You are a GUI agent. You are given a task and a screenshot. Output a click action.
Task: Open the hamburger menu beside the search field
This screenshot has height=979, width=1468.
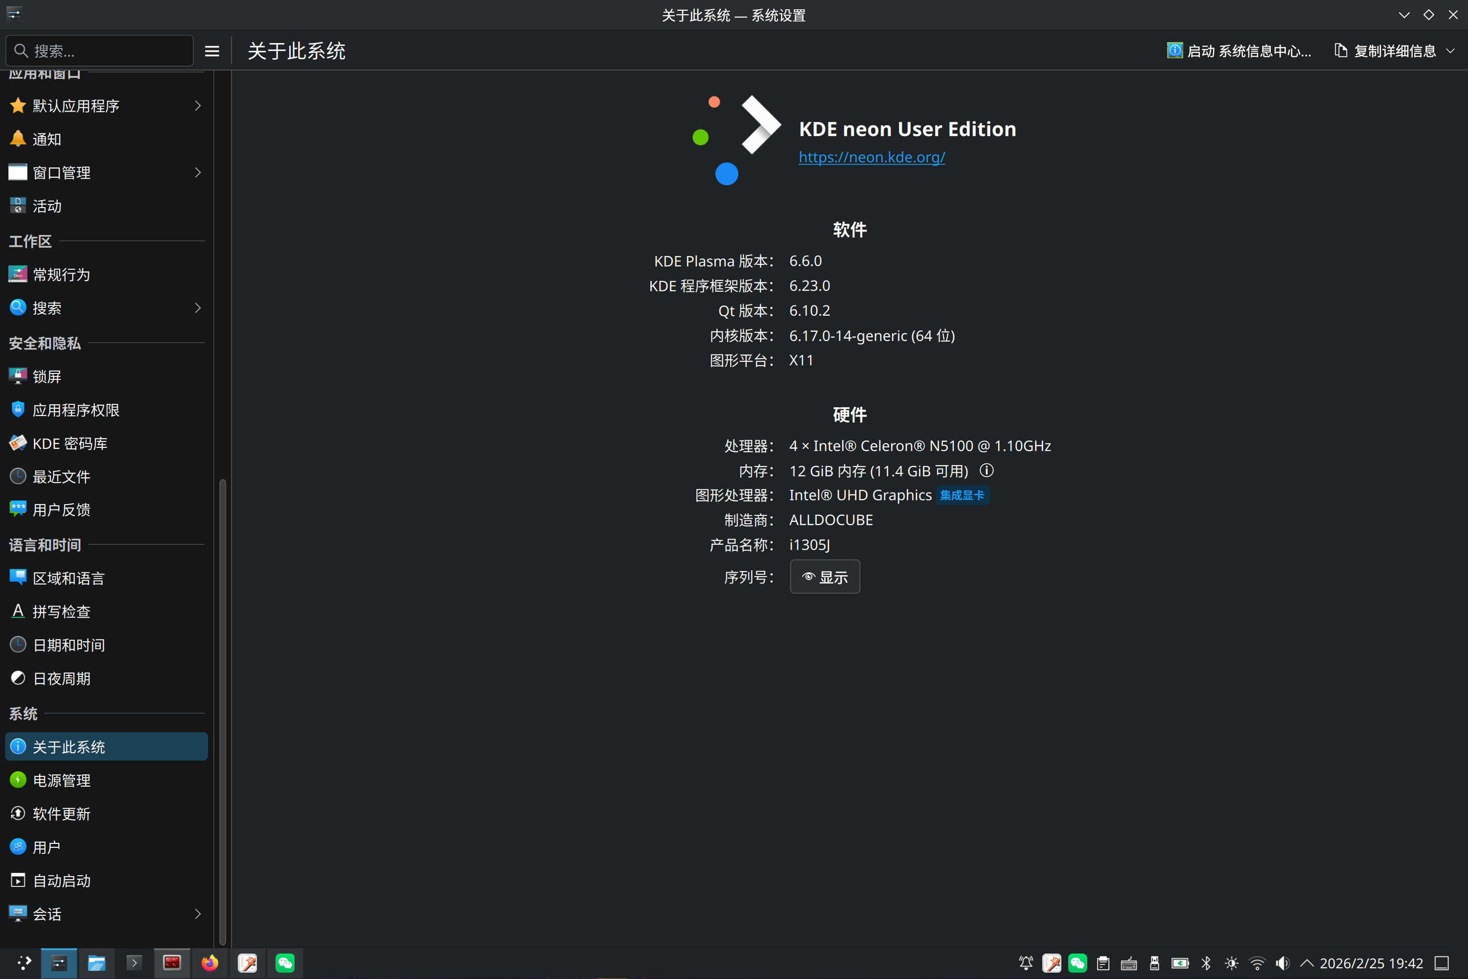coord(211,50)
